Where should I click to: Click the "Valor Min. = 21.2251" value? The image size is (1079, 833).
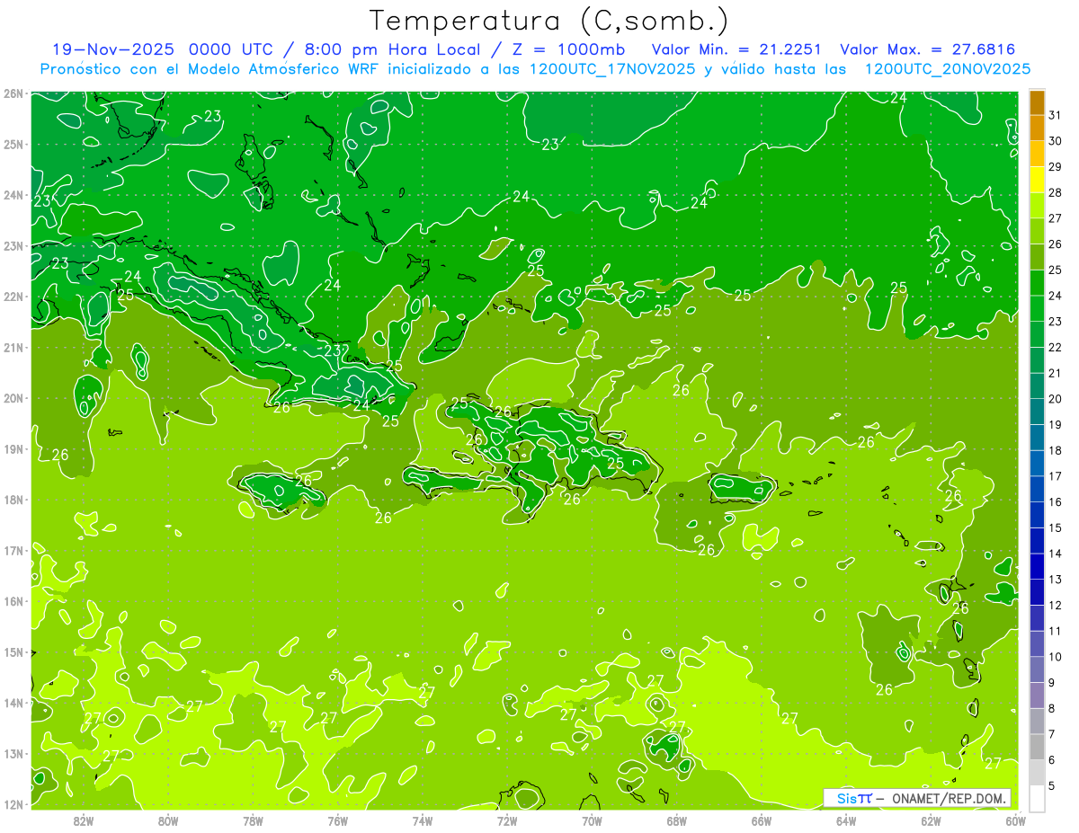(736, 49)
